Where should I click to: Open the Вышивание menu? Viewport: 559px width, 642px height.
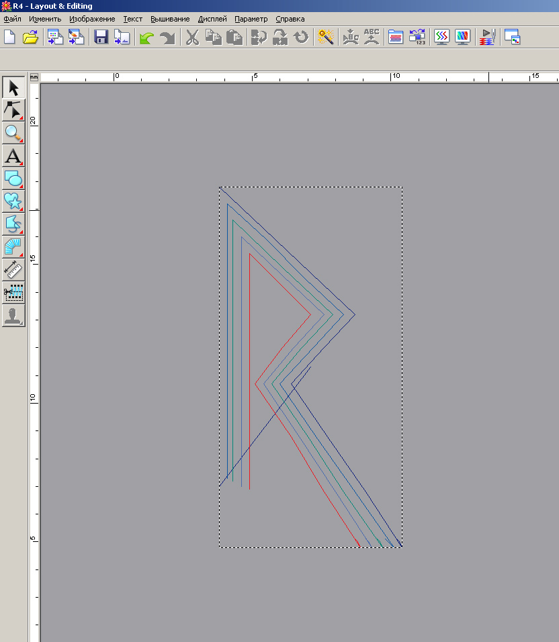170,19
